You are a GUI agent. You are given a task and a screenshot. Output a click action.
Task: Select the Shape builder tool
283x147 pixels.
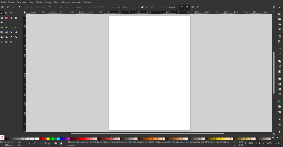pos(11,13)
